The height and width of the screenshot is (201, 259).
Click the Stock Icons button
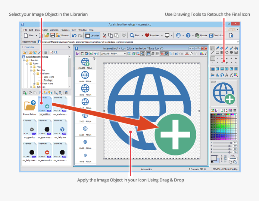tap(217, 35)
